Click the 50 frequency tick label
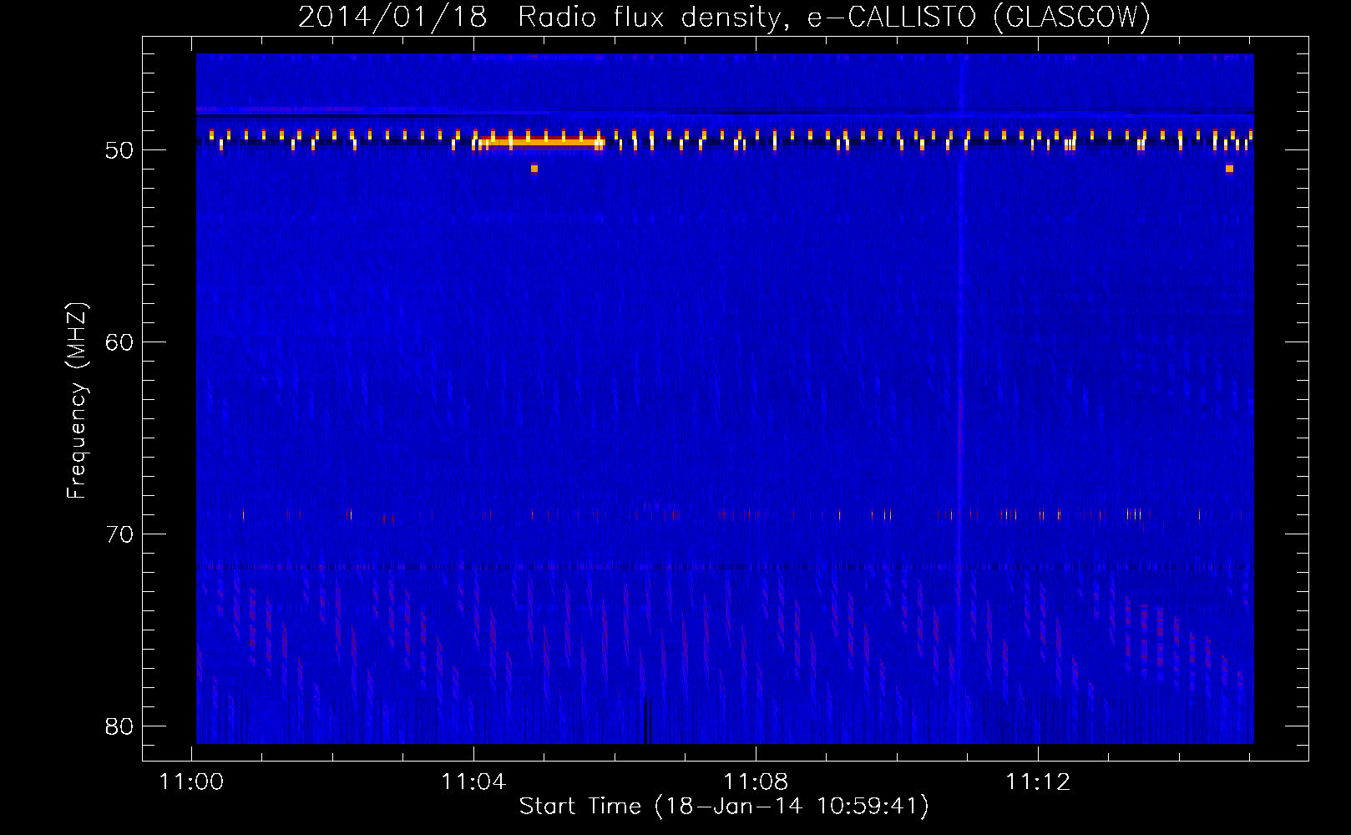1351x835 pixels. tap(119, 150)
